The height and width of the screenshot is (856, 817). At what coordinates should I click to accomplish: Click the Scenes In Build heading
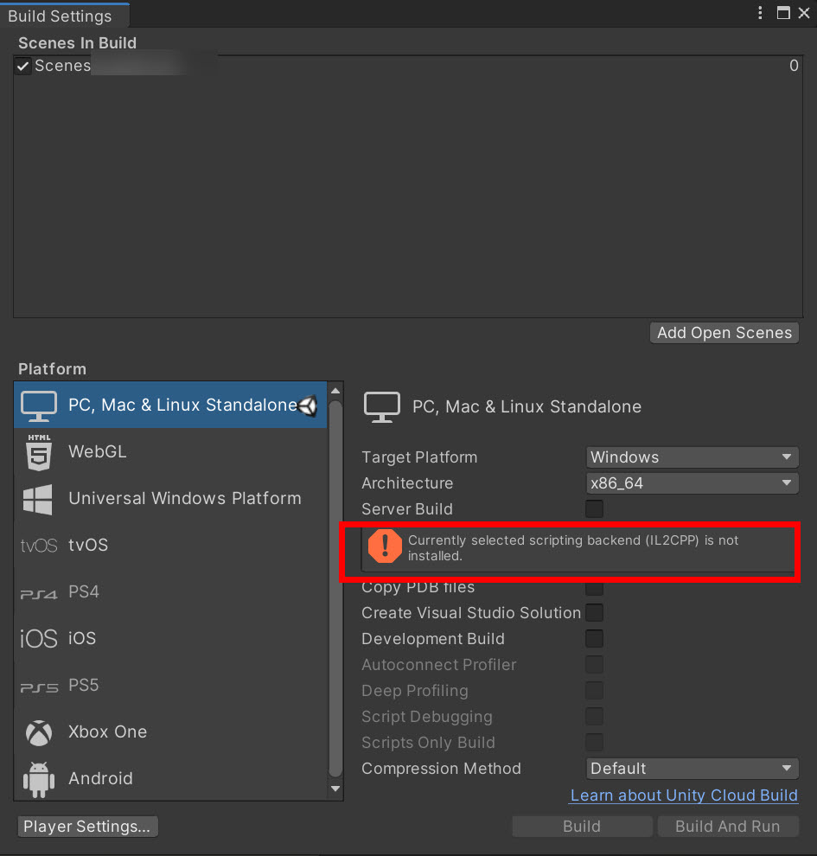[78, 42]
